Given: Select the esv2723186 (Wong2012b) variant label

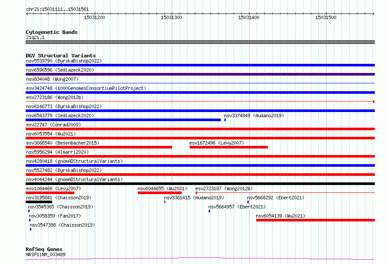Looking at the screenshot, I should 55,97.
